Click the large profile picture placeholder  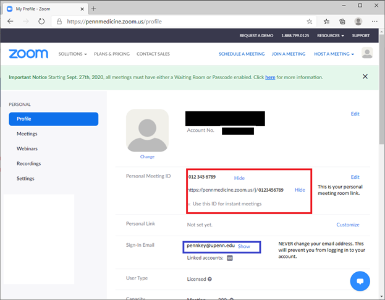click(x=147, y=131)
